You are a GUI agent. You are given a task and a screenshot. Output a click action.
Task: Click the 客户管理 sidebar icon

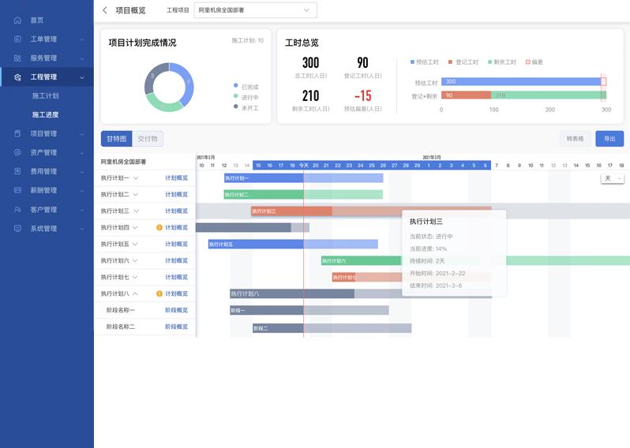(x=17, y=210)
